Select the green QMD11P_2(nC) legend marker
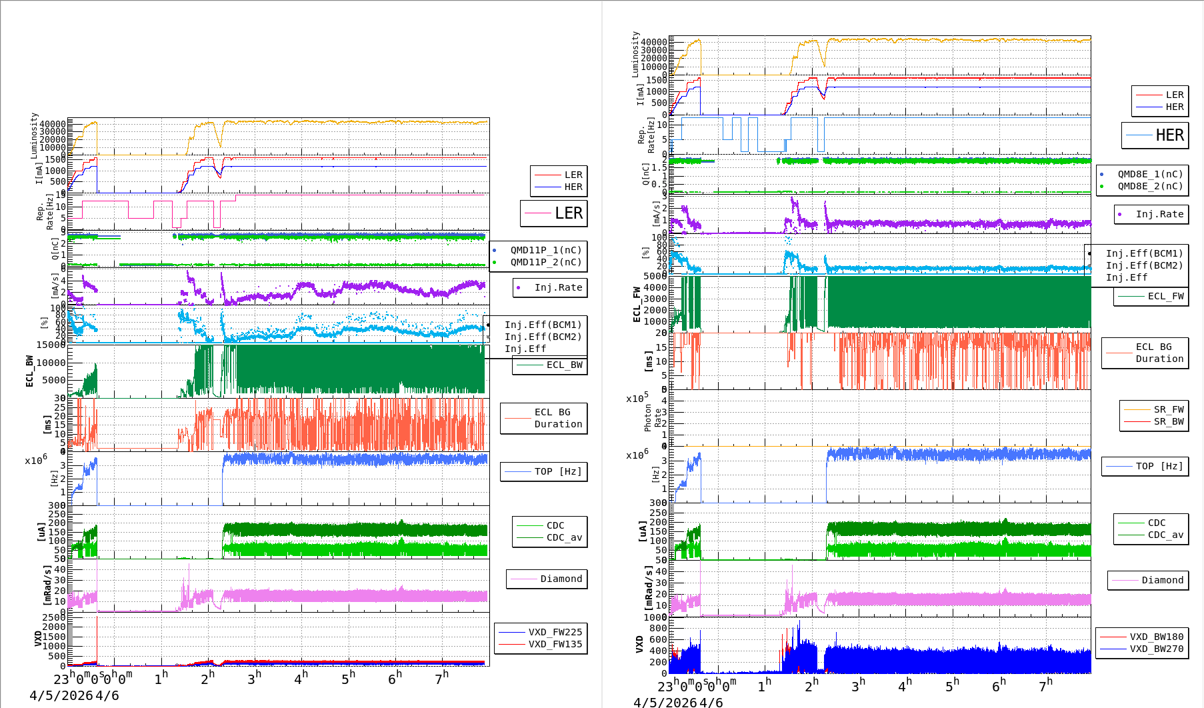 tap(495, 263)
